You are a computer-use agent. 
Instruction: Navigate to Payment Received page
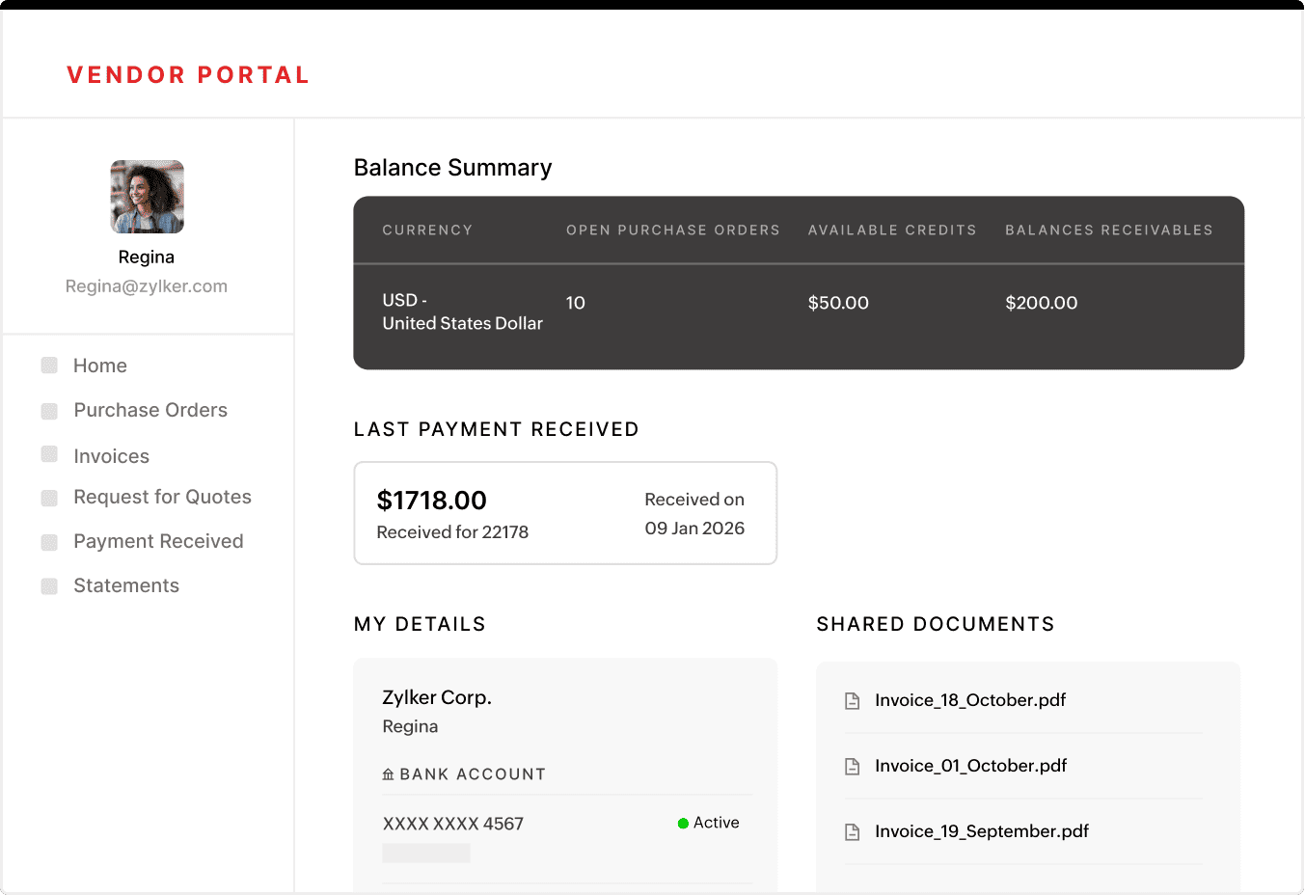(158, 541)
